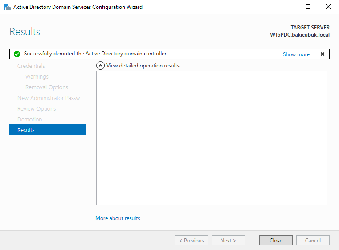Click the wizard app icon in title bar
This screenshot has height=250, width=339.
click(x=8, y=7)
